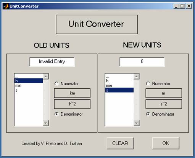Select the Denominator radio button under New Units
This screenshot has width=195, height=158.
(x=148, y=114)
